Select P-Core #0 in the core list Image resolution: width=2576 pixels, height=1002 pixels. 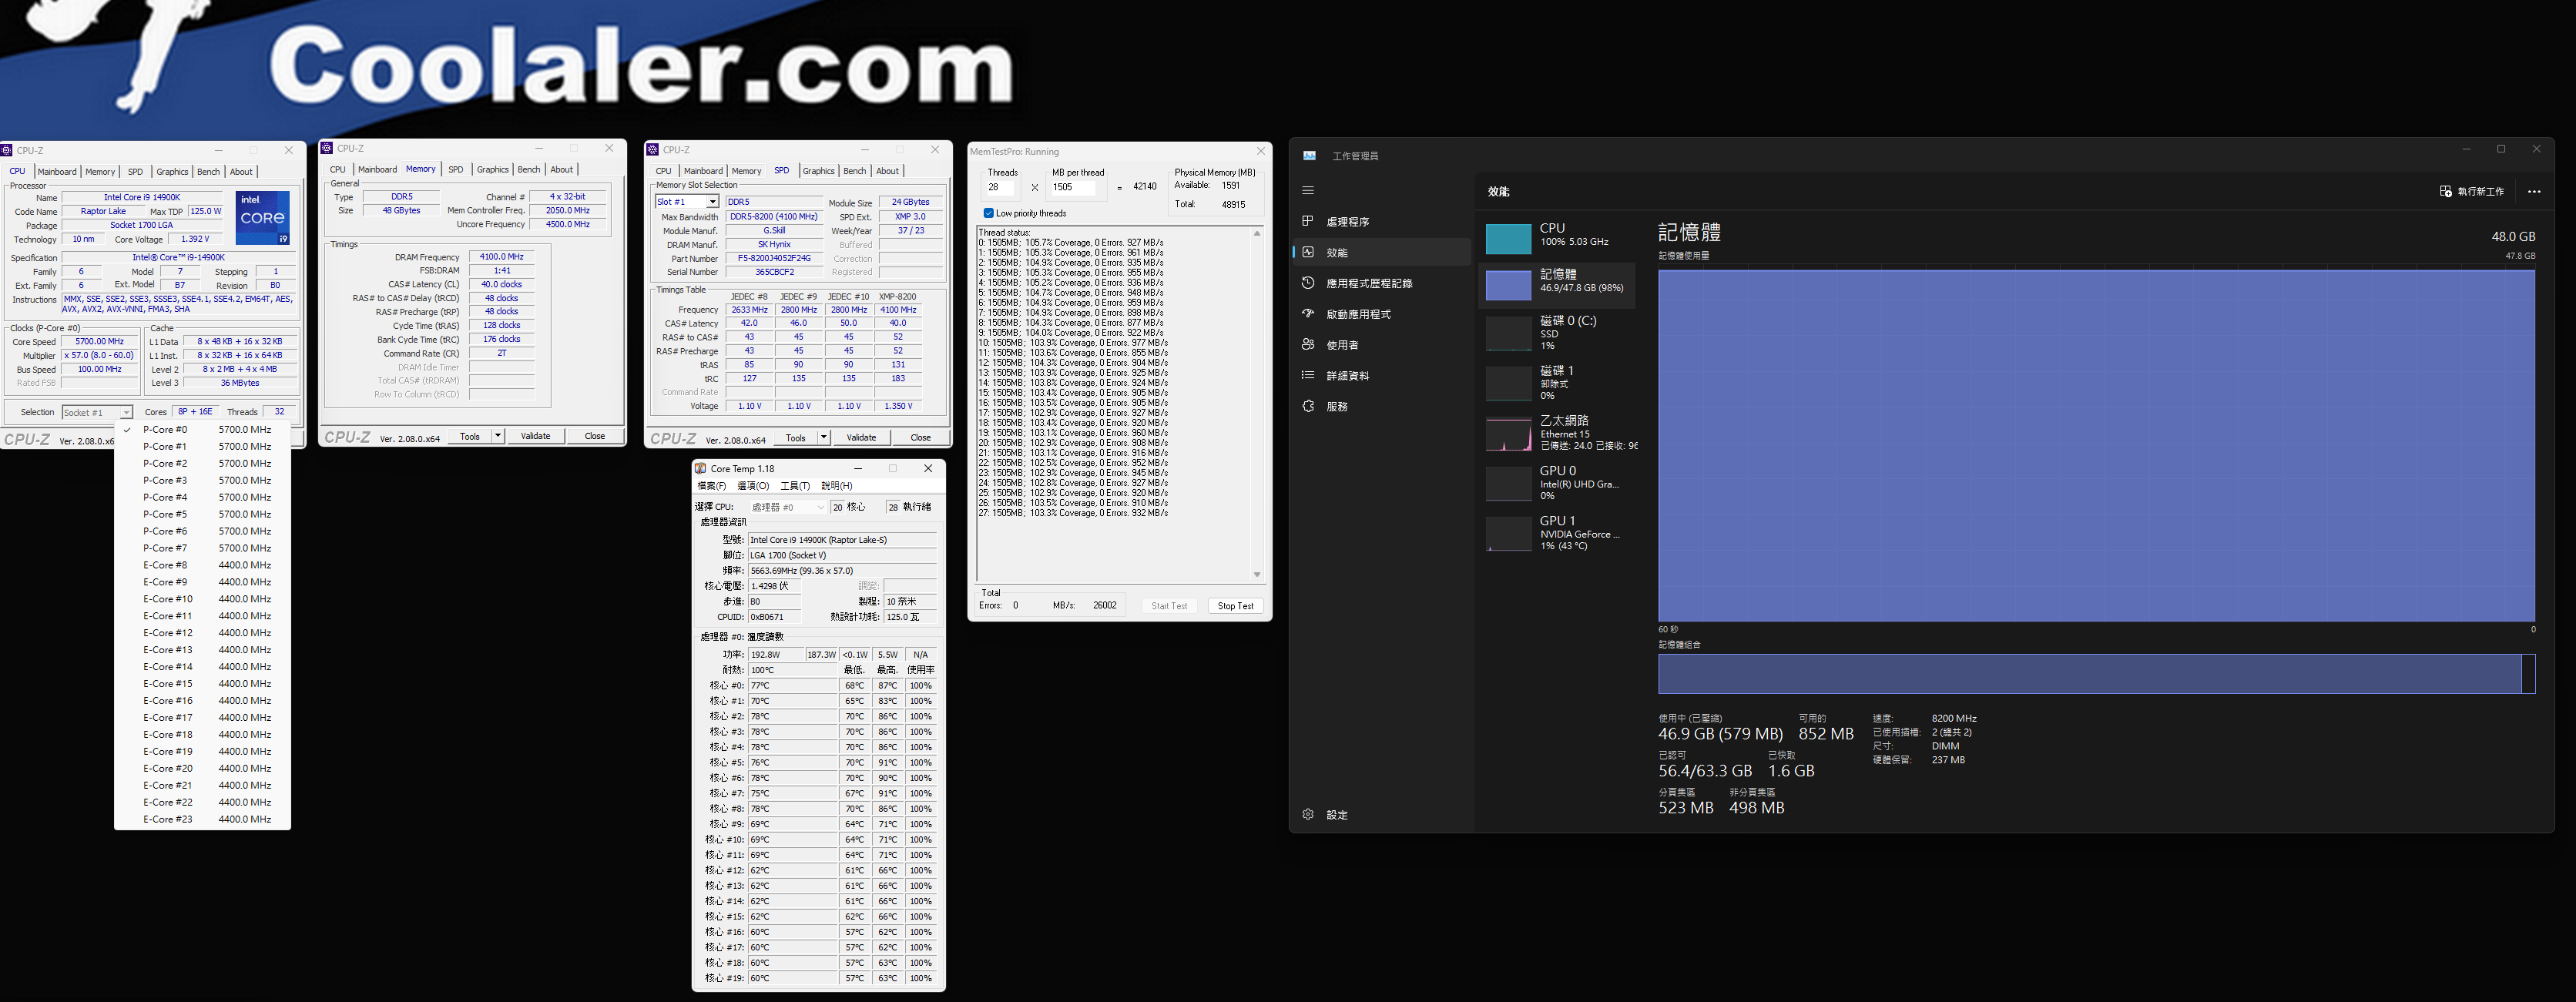pyautogui.click(x=203, y=429)
